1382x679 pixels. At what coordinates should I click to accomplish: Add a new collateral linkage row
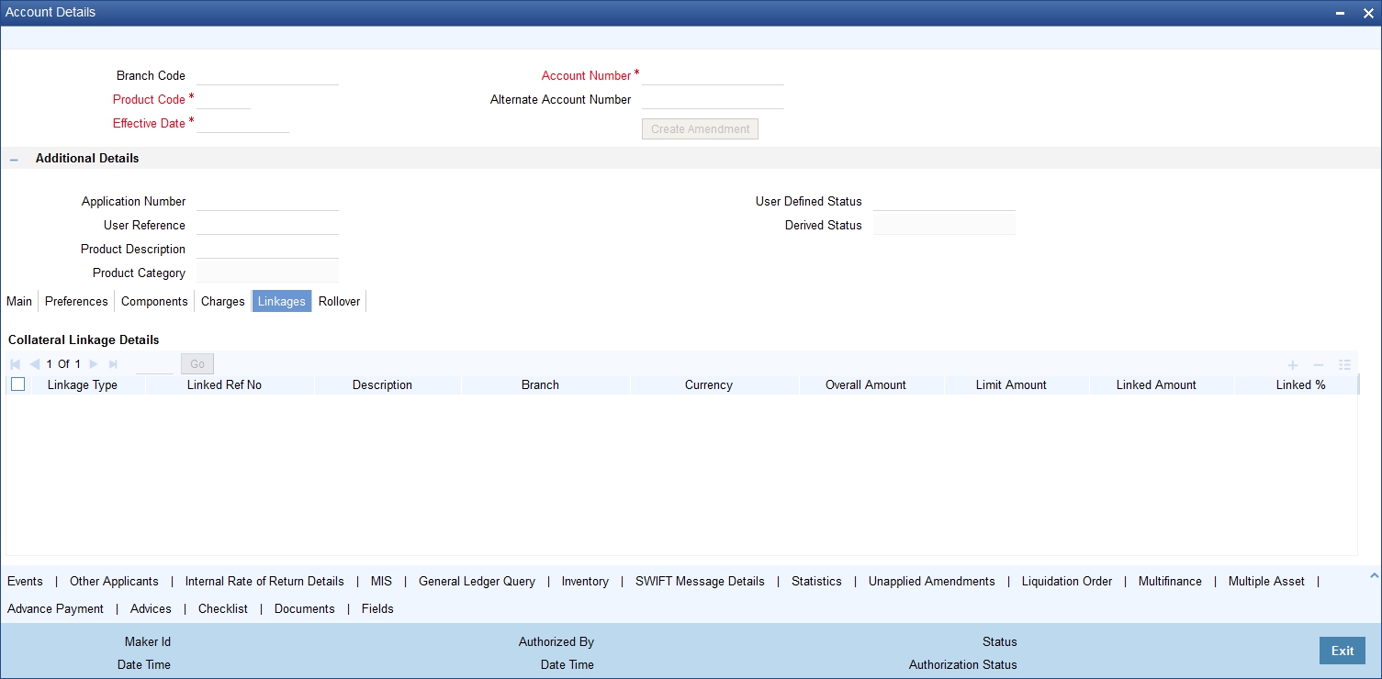pos(1292,365)
